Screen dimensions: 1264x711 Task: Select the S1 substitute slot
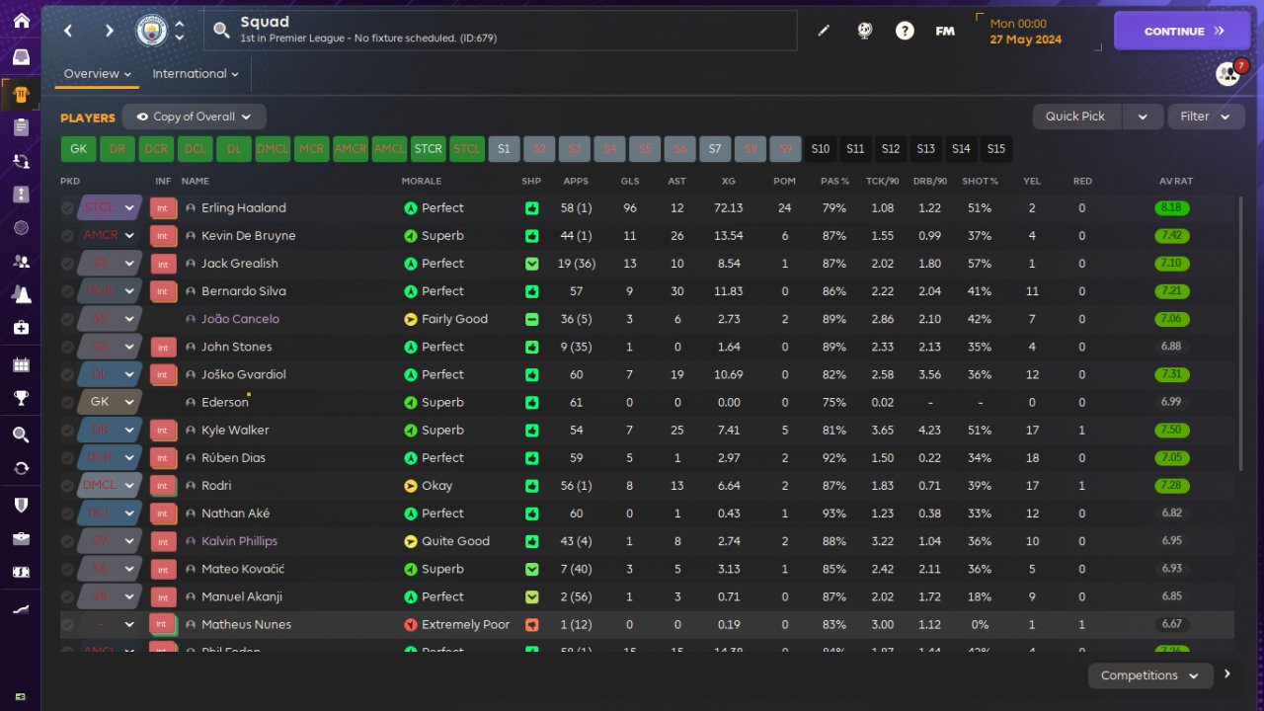coord(504,149)
